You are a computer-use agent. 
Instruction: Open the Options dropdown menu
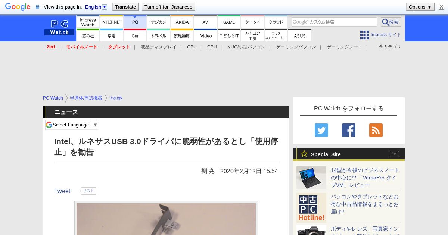click(420, 7)
